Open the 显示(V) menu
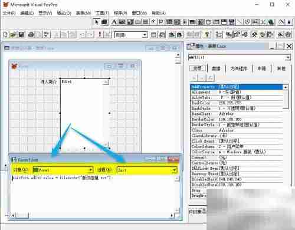Screen dimensions: 295x230 [x=45, y=13]
